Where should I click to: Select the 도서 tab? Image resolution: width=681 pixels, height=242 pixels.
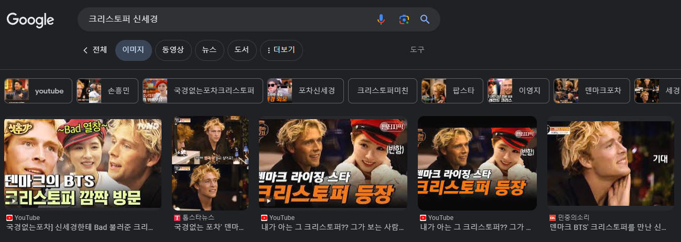pyautogui.click(x=241, y=50)
